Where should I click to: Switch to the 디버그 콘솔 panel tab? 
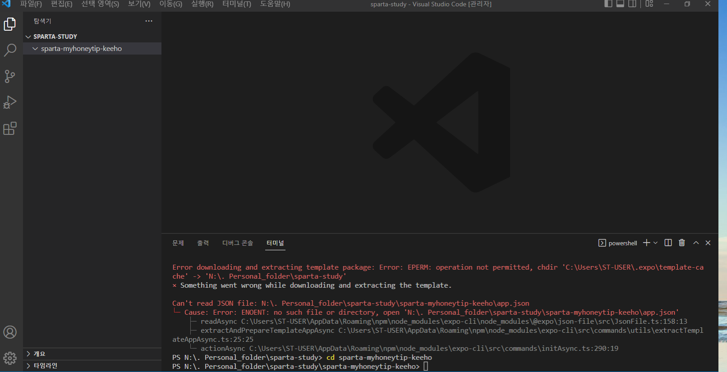(x=238, y=243)
